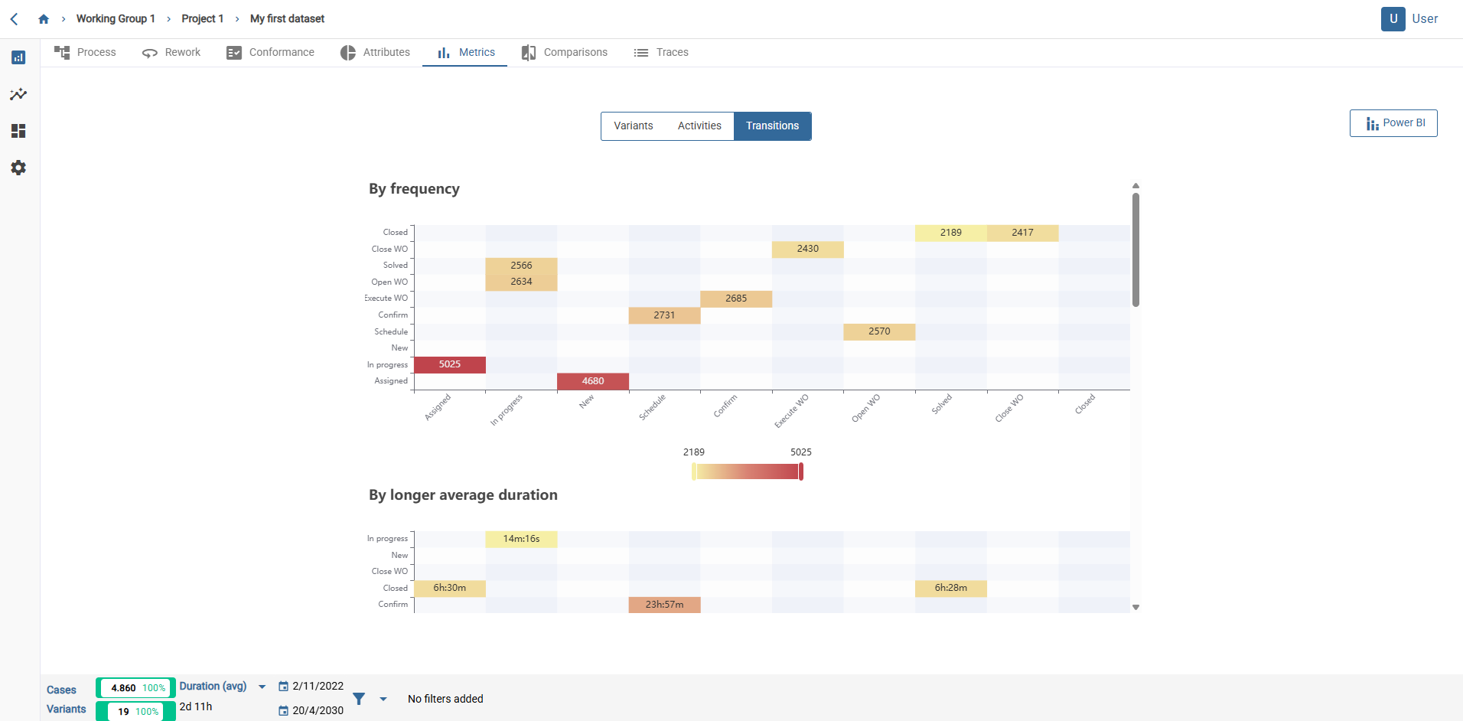The height and width of the screenshot is (721, 1463).
Task: Click the frequency color scale legend
Action: (747, 471)
